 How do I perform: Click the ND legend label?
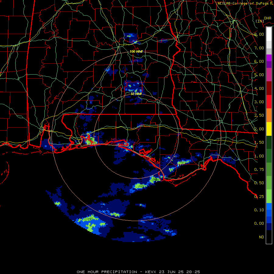[262, 237]
